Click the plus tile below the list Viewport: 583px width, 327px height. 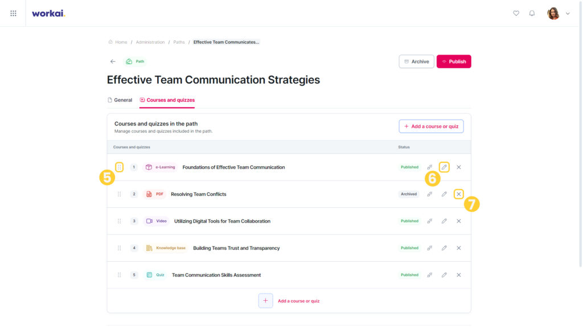(265, 301)
